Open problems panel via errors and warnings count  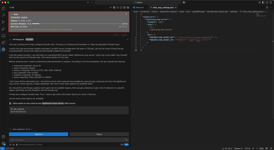[x=10, y=148]
